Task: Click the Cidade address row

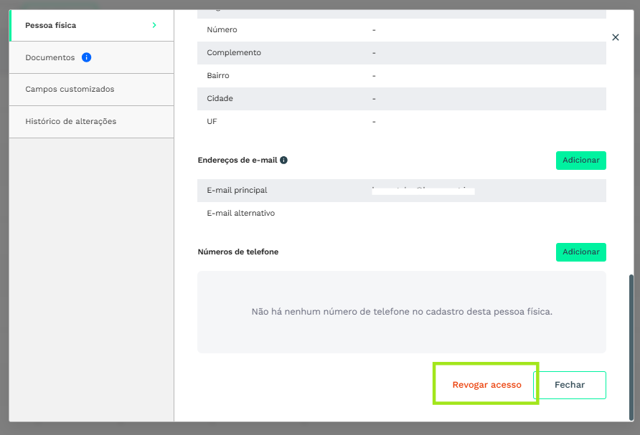Action: (401, 99)
